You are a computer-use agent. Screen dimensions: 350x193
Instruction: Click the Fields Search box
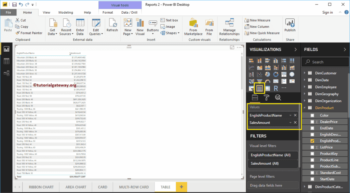325,62
